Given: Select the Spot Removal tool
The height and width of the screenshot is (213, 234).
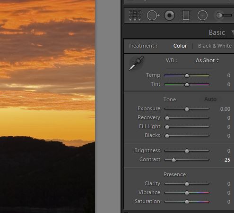Looking at the screenshot, I should click(x=153, y=16).
